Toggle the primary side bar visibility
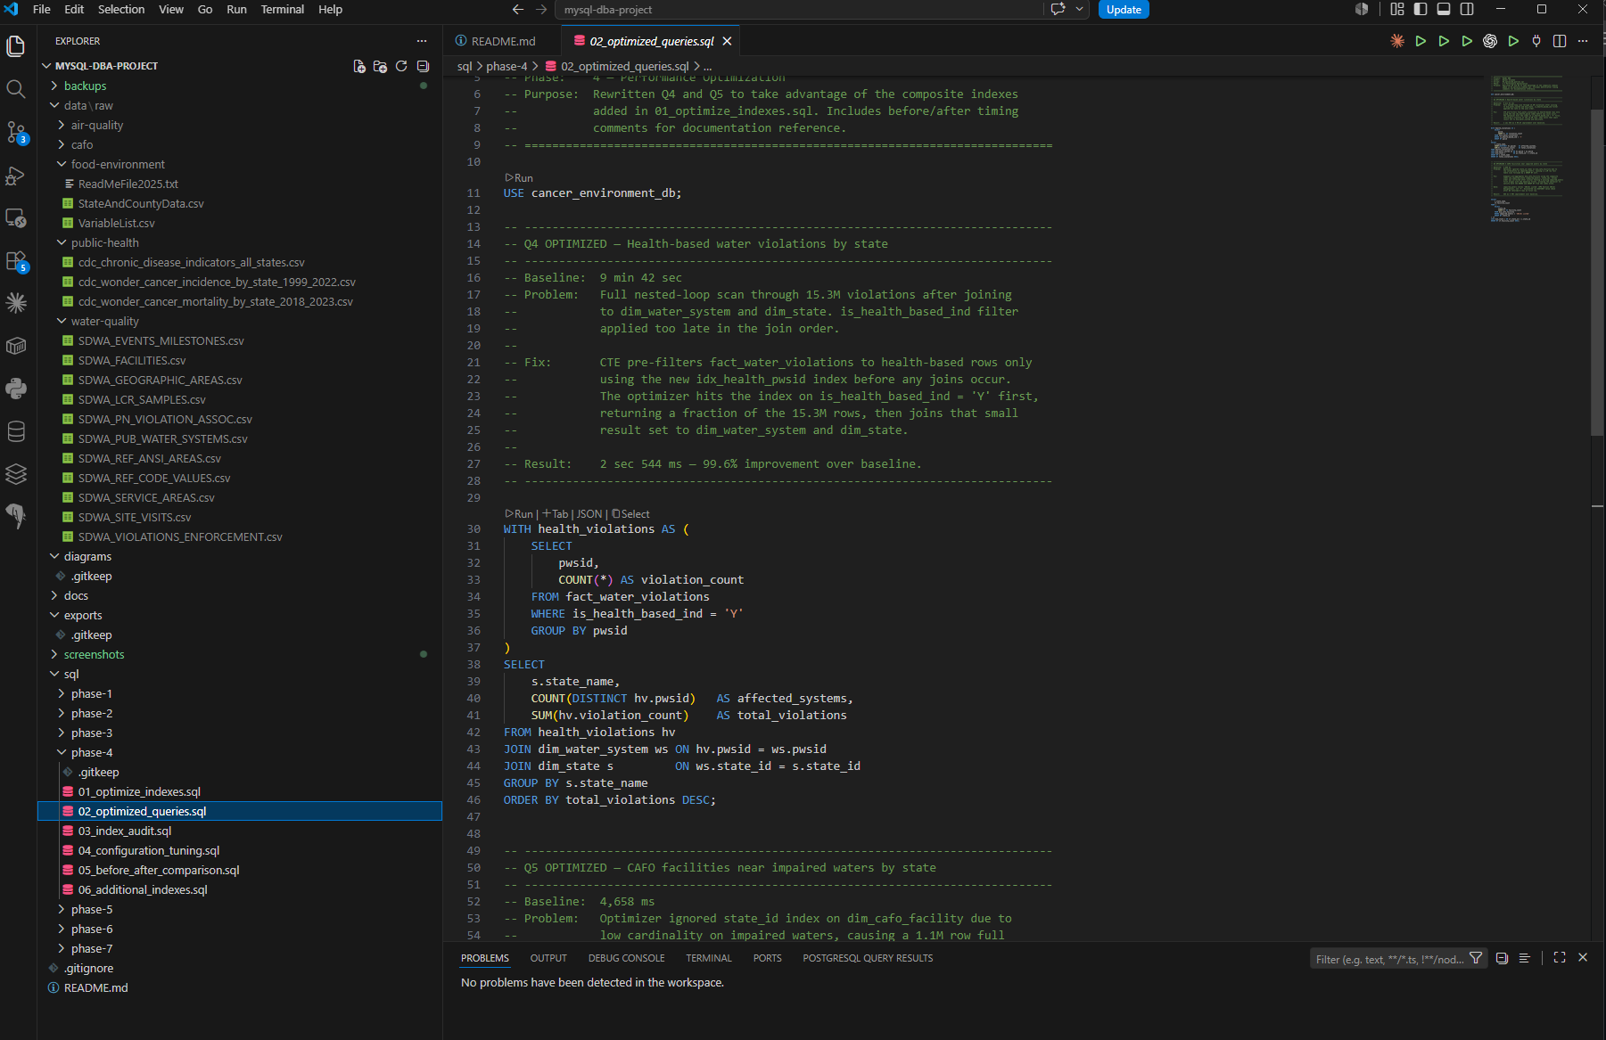The image size is (1606, 1040). [x=1421, y=10]
